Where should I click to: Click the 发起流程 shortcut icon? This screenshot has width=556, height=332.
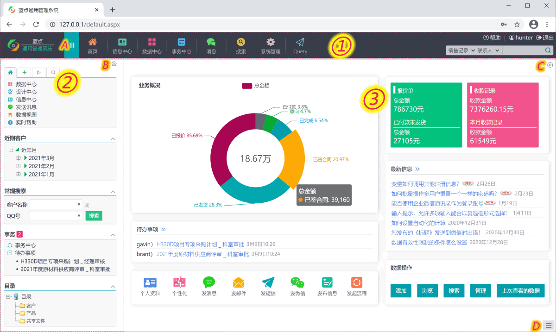coord(356,282)
